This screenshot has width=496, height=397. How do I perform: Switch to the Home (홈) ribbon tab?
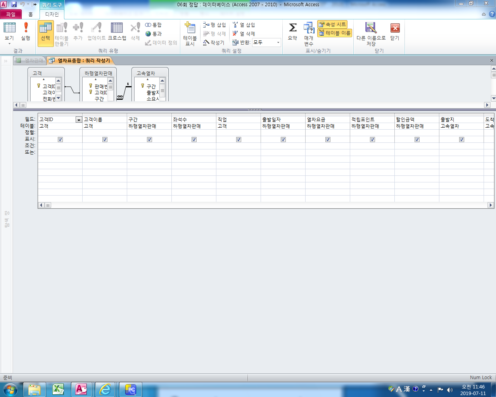click(31, 14)
